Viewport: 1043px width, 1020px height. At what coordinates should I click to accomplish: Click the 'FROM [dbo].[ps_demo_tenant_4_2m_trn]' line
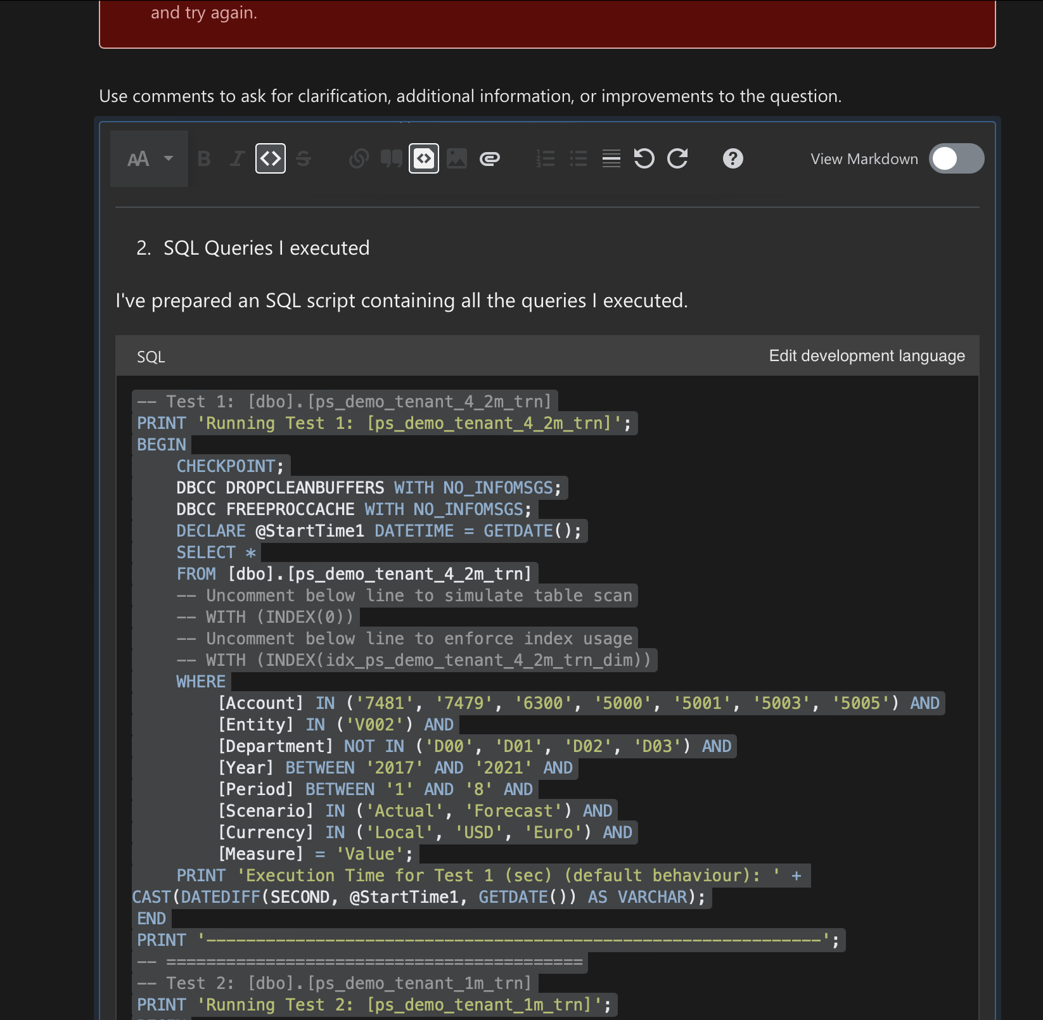click(354, 574)
